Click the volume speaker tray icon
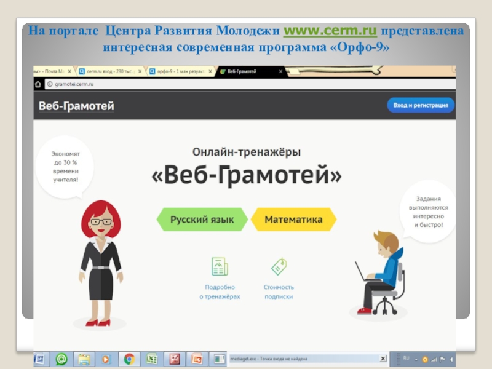 point(451,360)
